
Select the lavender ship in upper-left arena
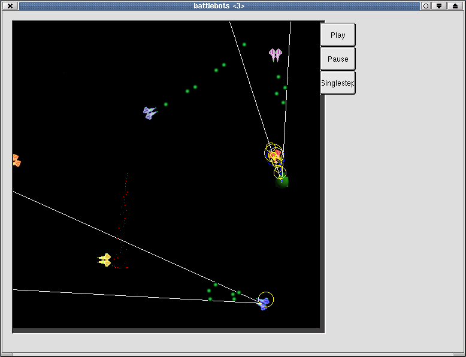[x=150, y=113]
